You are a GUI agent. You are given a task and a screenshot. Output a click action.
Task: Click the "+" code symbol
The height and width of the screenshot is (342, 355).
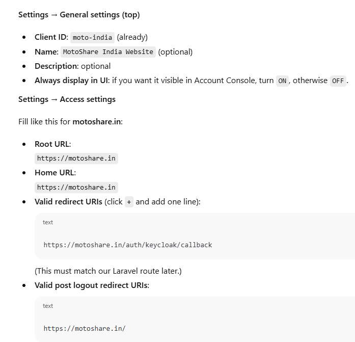click(x=129, y=202)
